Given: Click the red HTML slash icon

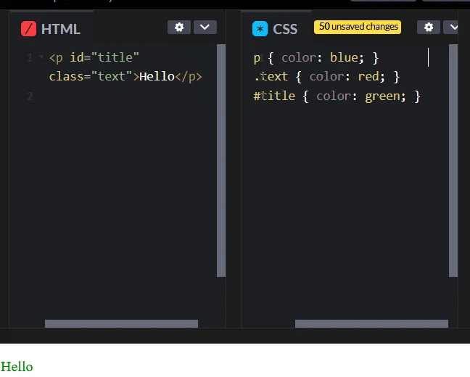Looking at the screenshot, I should pos(28,29).
